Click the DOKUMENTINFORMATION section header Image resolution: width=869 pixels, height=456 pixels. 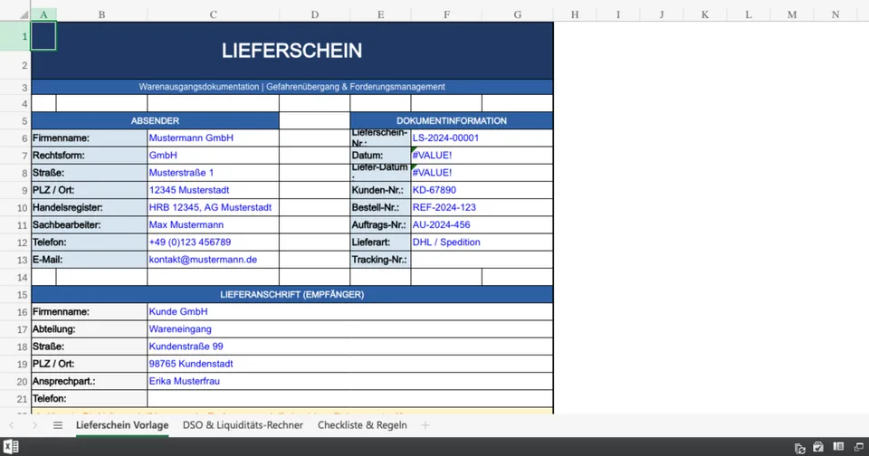[451, 121]
